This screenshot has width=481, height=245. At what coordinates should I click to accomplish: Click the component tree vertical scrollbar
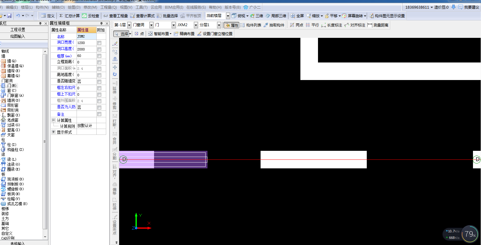pos(45,142)
